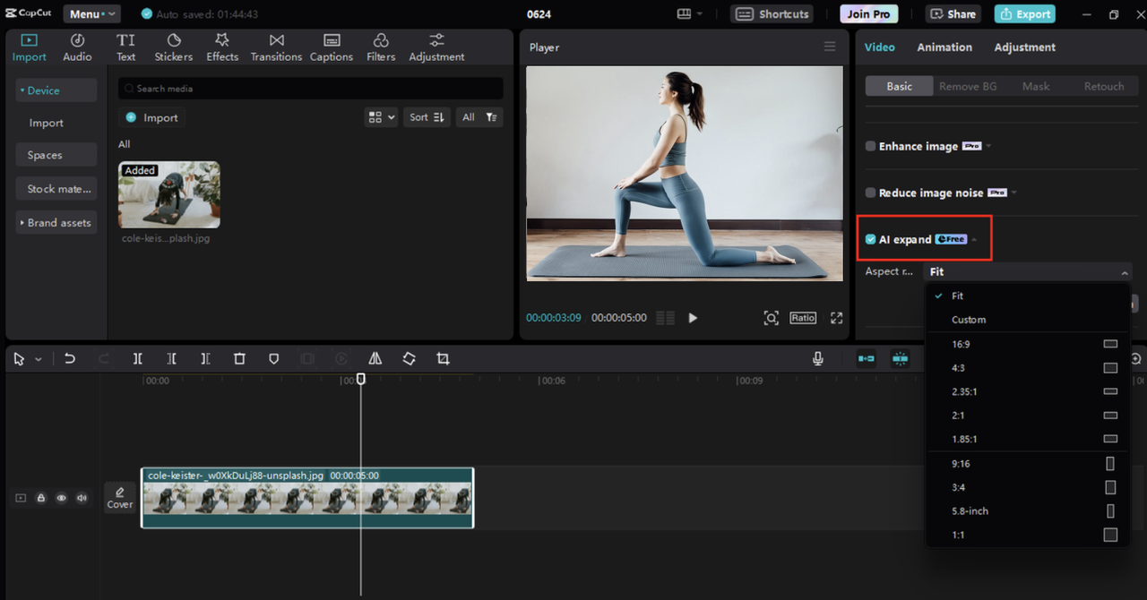Open the grid view mode dropdown
The image size is (1147, 600).
[x=381, y=117]
